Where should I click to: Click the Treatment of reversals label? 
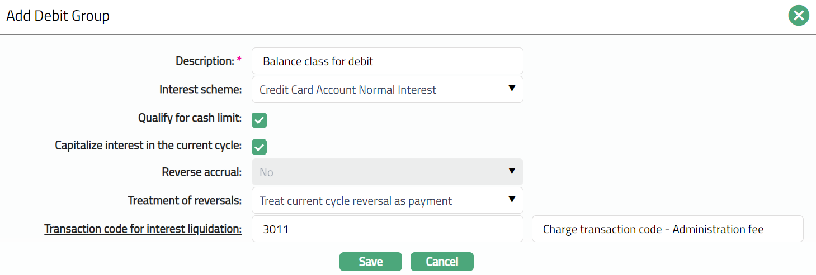point(185,200)
